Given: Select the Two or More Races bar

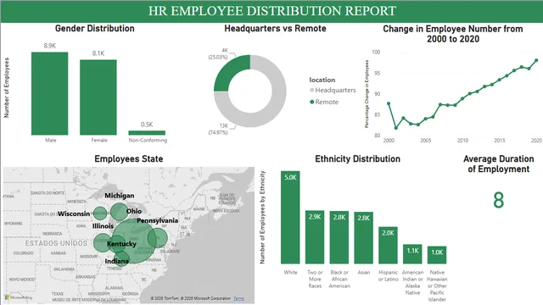Looking at the screenshot, I should click(315, 237).
